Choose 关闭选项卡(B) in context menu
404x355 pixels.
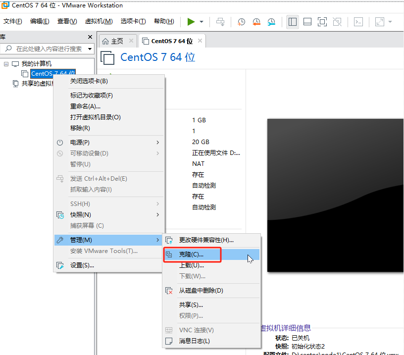point(109,81)
